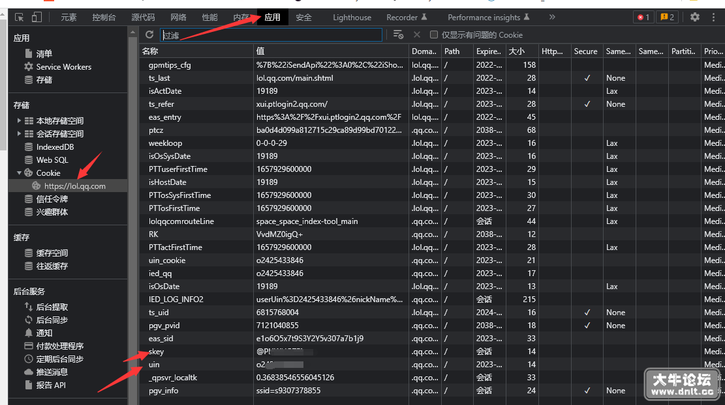Collapse the Cookie tree node
The width and height of the screenshot is (725, 405).
pyautogui.click(x=19, y=173)
